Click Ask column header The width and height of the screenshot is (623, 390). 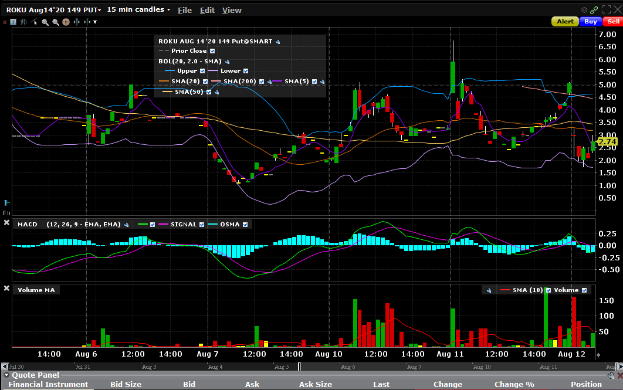pos(252,385)
